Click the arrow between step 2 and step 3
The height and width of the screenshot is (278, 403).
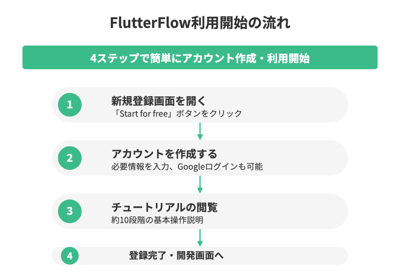(x=200, y=184)
